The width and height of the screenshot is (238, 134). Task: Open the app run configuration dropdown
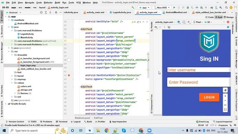pyautogui.click(x=144, y=7)
